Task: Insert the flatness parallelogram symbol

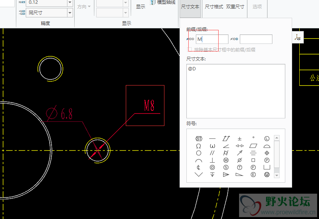Action: [253, 146]
